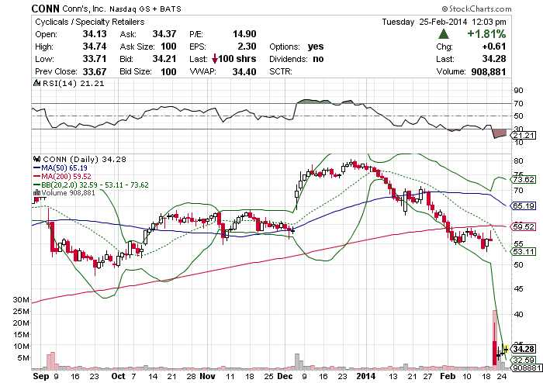Click the P/E value 14.90
The width and height of the screenshot is (543, 383).
point(244,34)
